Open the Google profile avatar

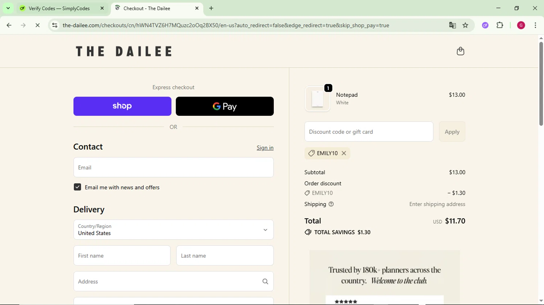click(x=521, y=25)
